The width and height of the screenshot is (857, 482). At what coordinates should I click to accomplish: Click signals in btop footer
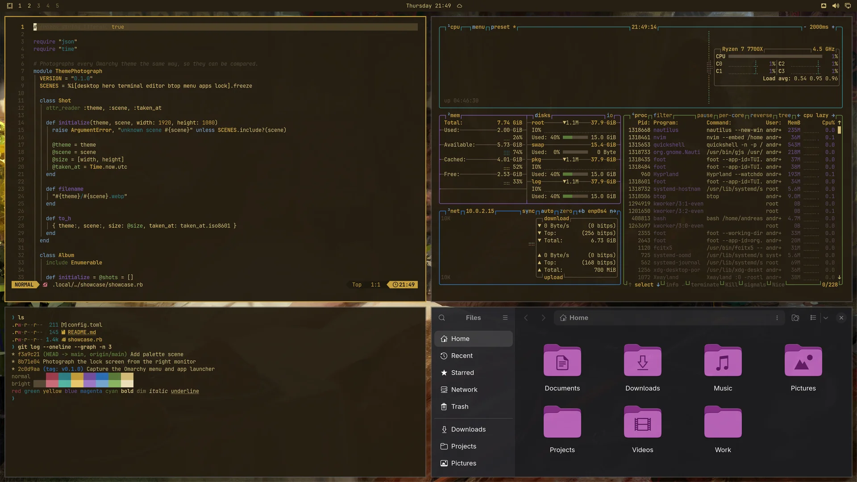[755, 285]
